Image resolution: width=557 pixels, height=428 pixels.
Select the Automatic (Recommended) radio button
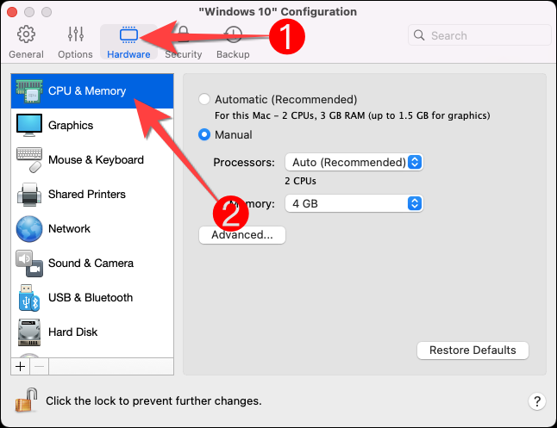click(x=204, y=100)
